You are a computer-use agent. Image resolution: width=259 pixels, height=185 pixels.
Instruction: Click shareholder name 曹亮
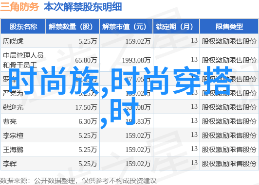click(x=10, y=121)
